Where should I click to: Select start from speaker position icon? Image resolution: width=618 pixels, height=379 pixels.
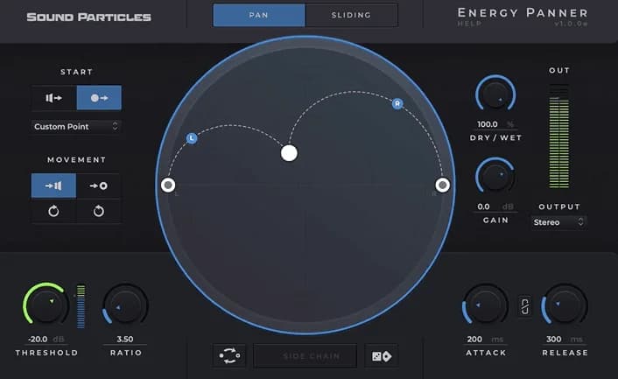tap(54, 98)
